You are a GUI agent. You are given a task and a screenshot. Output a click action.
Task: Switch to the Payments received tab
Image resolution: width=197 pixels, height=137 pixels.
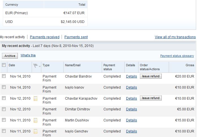[x=45, y=37]
